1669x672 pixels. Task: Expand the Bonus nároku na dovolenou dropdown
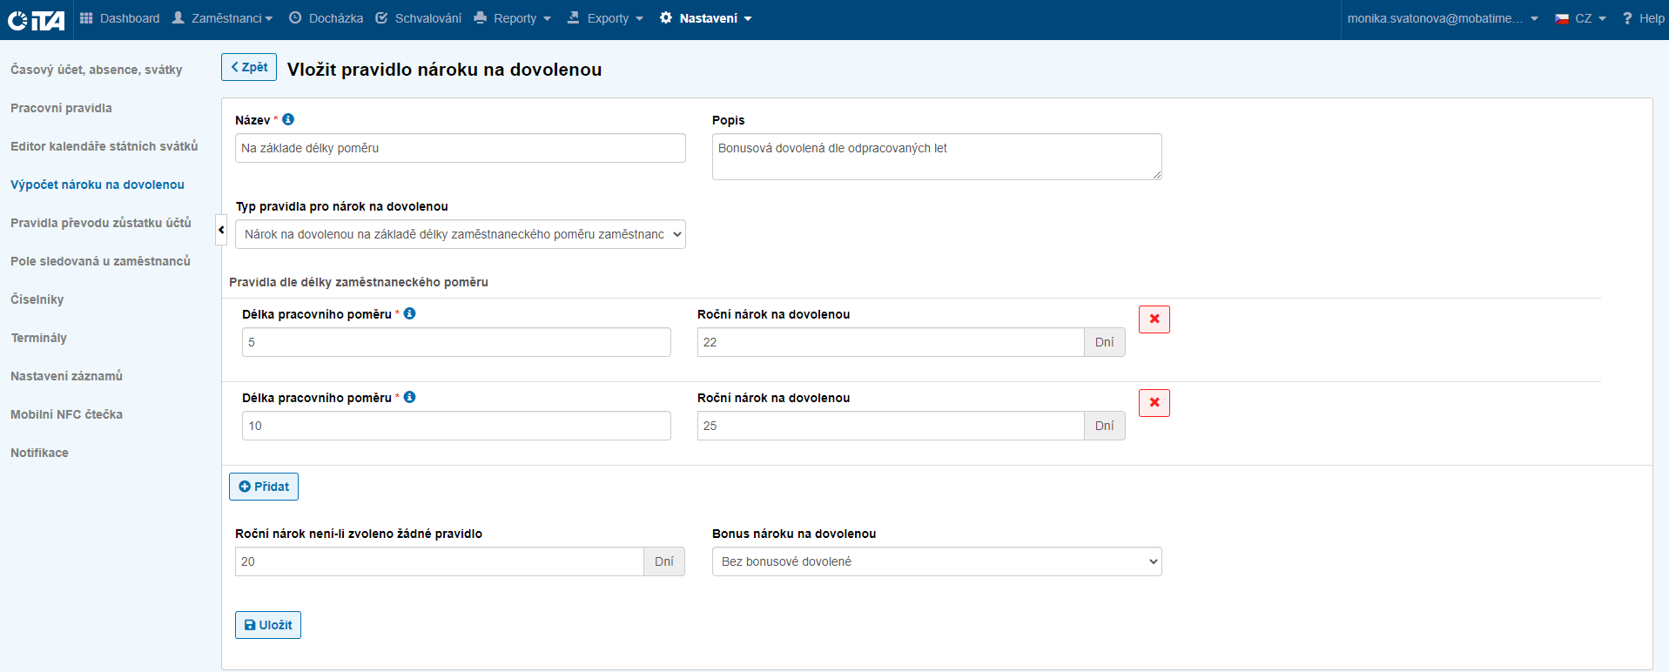(x=936, y=561)
